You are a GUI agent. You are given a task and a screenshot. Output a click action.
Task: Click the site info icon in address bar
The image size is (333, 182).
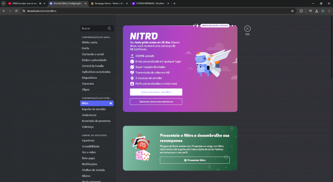pyautogui.click(x=24, y=11)
